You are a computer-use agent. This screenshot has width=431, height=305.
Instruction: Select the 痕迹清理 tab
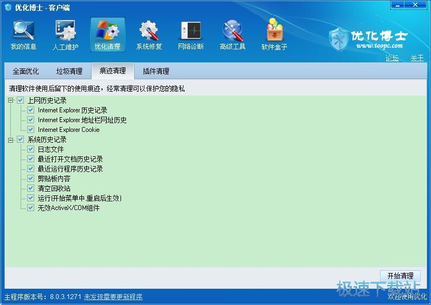pyautogui.click(x=113, y=71)
